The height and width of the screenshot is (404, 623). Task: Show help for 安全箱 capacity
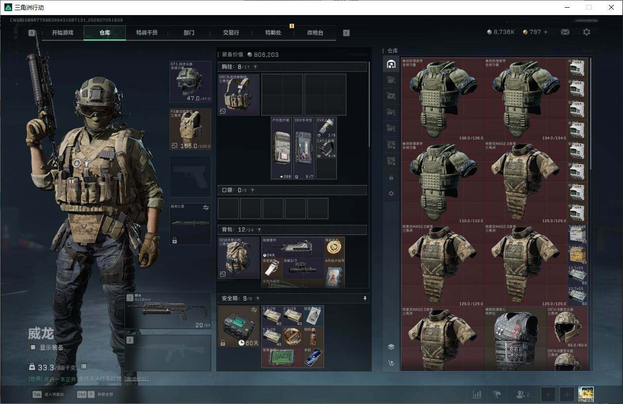tap(257, 299)
